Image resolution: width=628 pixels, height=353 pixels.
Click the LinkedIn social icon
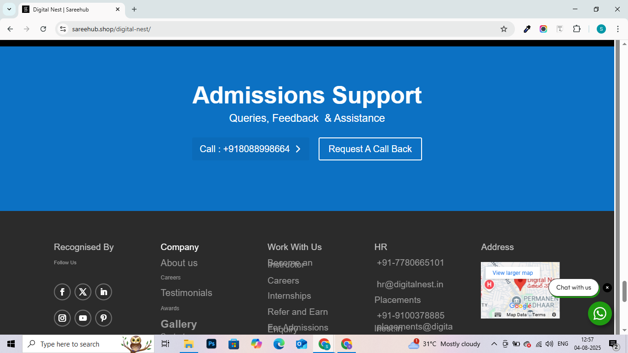coord(103,292)
